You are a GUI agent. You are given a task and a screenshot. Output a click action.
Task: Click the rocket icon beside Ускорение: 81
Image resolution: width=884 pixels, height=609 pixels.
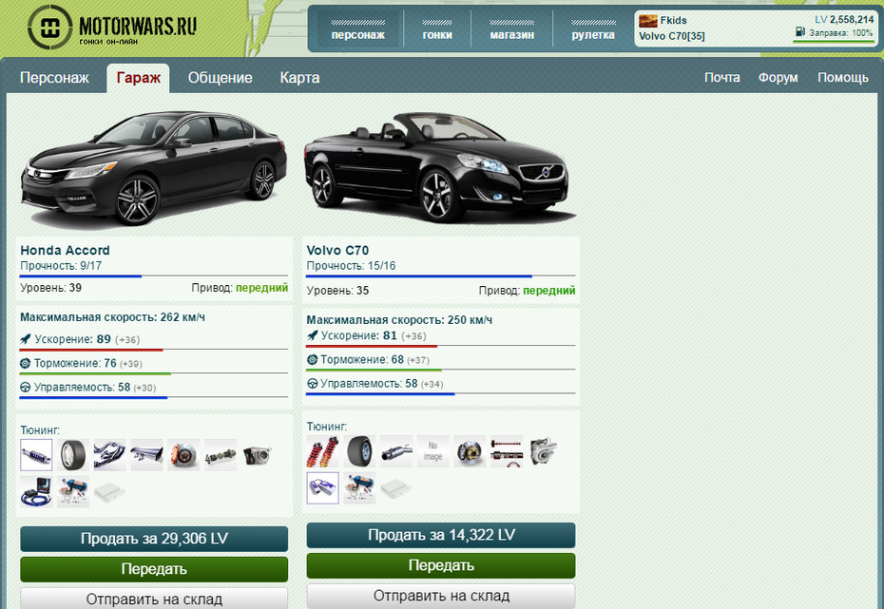click(312, 335)
